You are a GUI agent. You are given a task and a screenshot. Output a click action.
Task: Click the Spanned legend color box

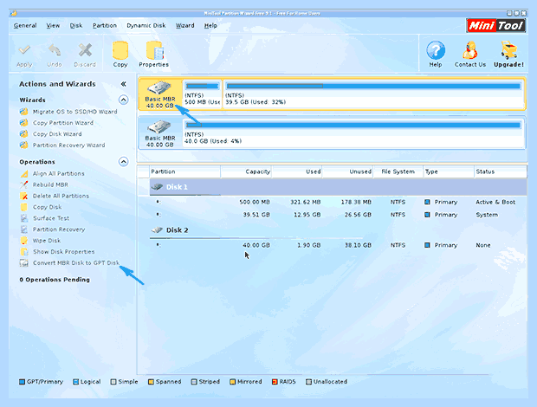pyautogui.click(x=151, y=382)
